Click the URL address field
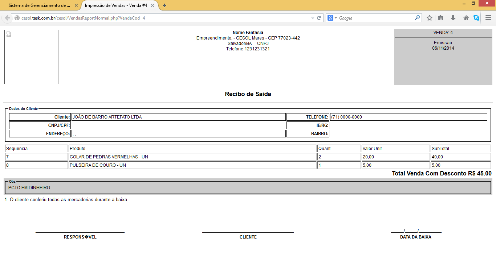 click(163, 18)
